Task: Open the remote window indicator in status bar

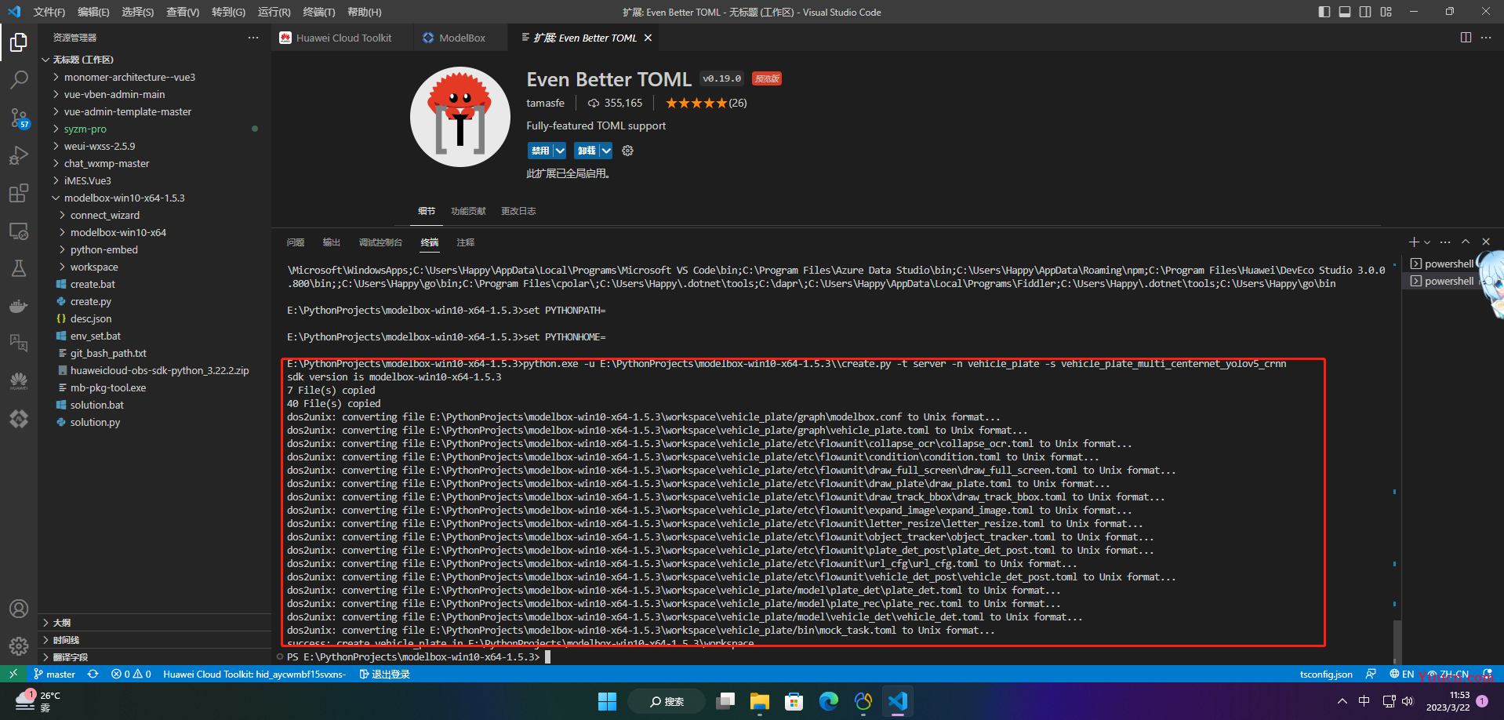Action: (x=13, y=674)
